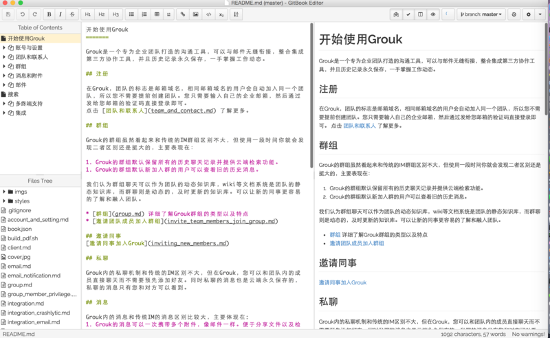Screen dimensions: 550x338
Task: Expand the 多终端支持 chapter
Action: [x=4, y=104]
